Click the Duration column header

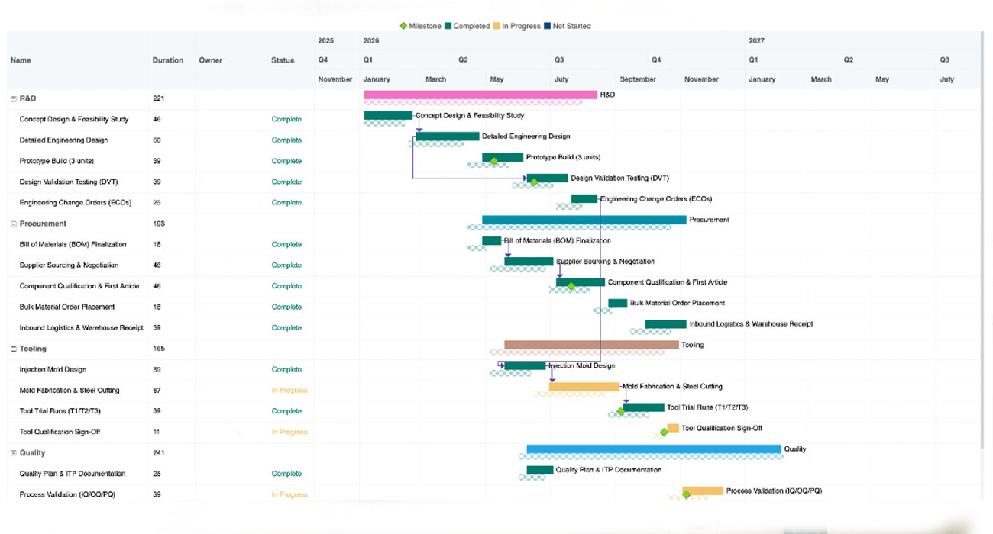click(168, 60)
